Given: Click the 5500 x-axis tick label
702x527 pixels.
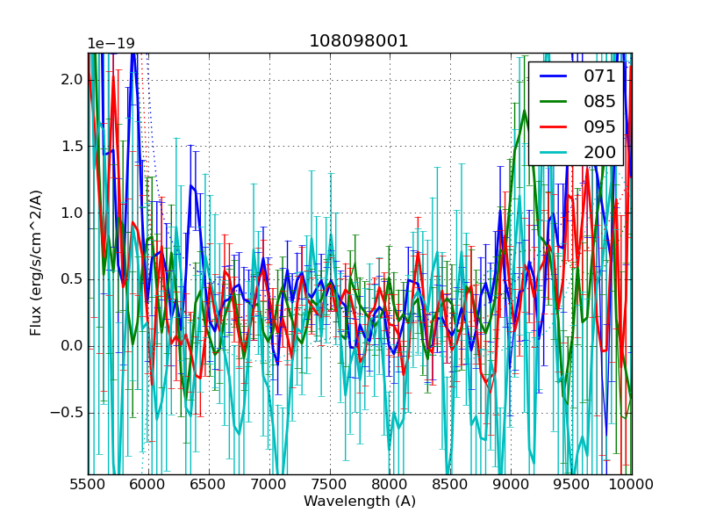Looking at the screenshot, I should pyautogui.click(x=88, y=484).
